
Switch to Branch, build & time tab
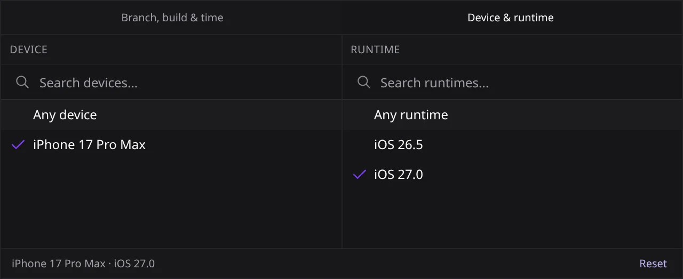[x=172, y=18]
